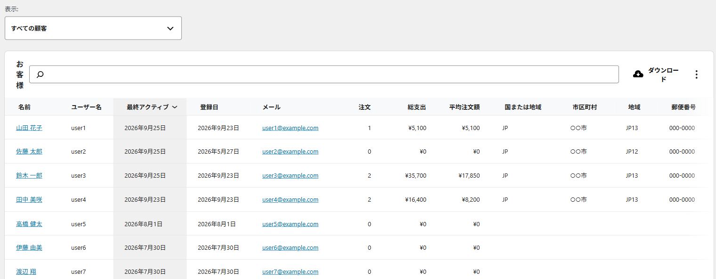Viewport: 716px width, 279px height.
Task: Click the 最終アクティブ sort chevron
Action: tap(175, 107)
